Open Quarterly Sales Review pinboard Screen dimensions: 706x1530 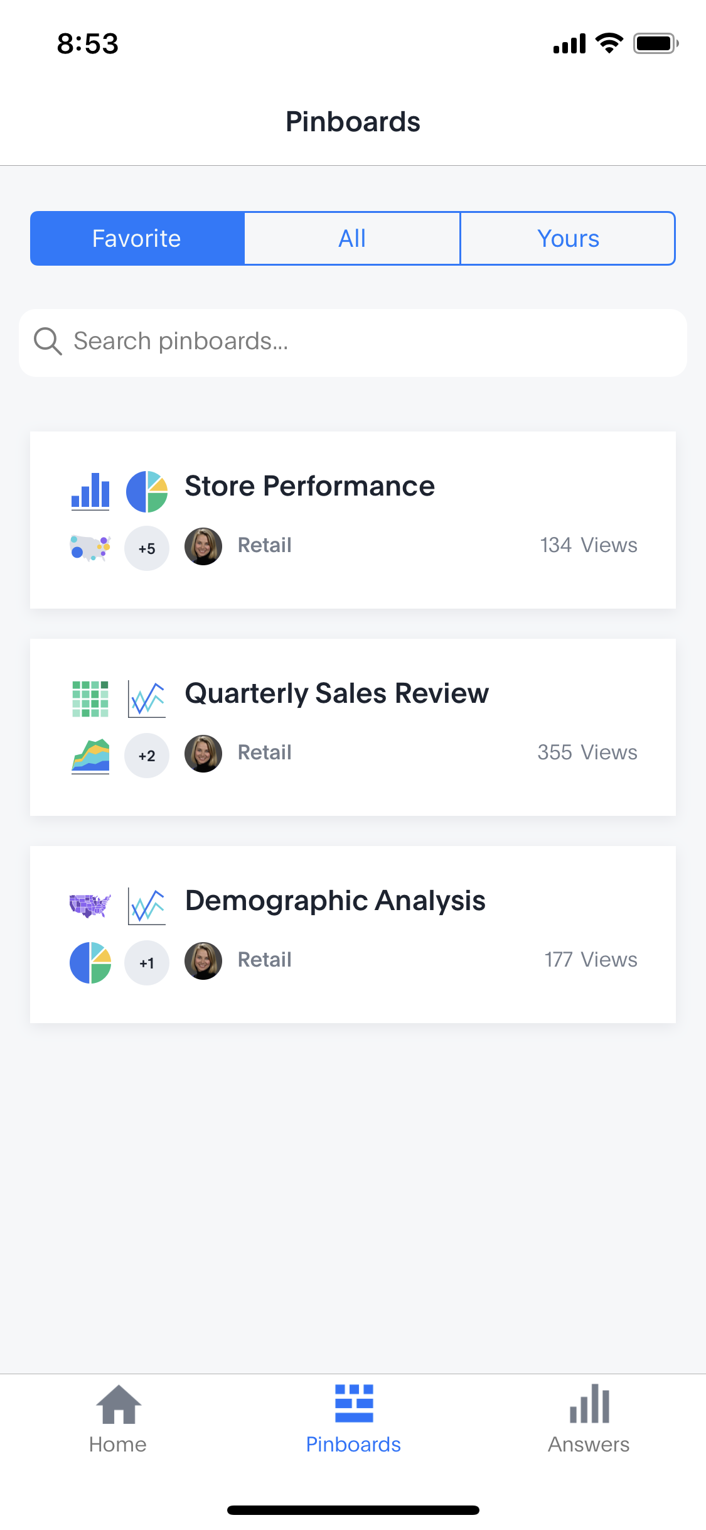(x=336, y=693)
